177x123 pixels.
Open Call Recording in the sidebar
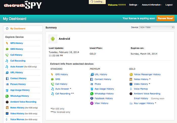tap(18, 61)
